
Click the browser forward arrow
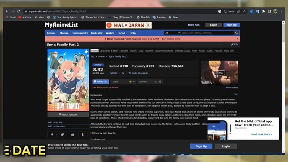(x=13, y=11)
